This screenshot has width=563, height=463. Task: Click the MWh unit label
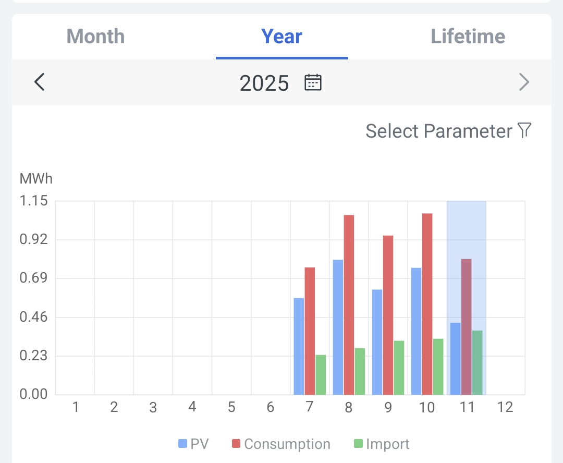(x=36, y=178)
